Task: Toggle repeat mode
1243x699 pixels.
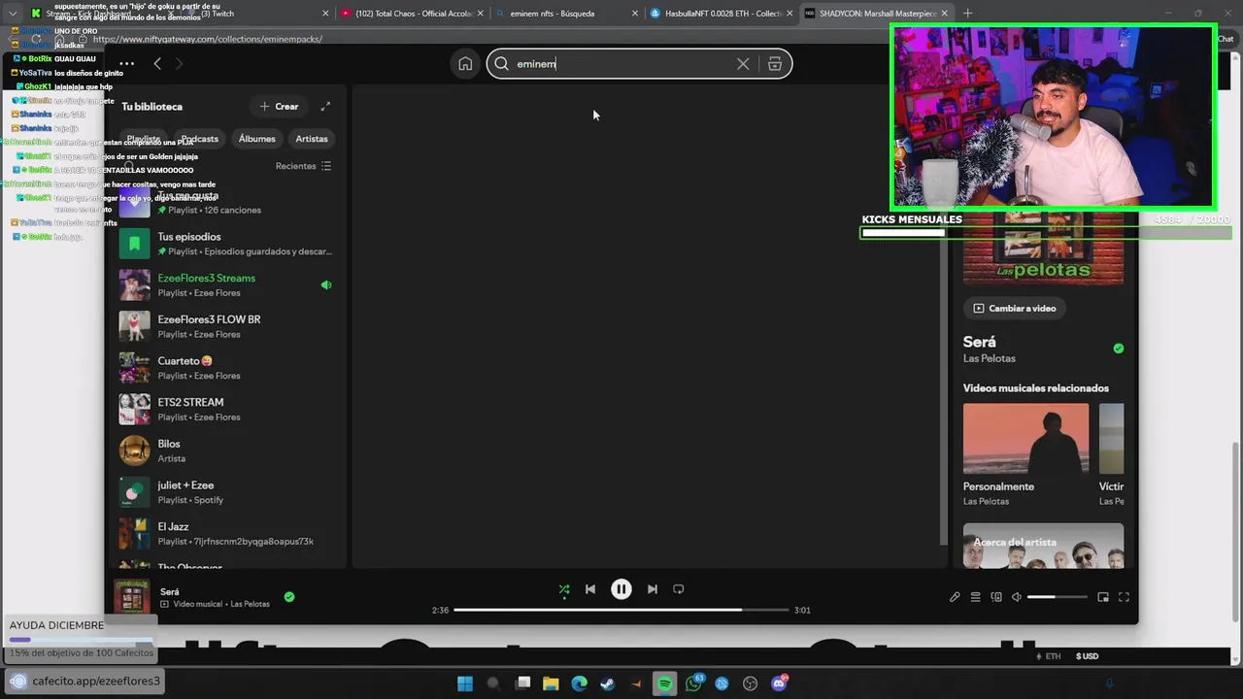Action: click(x=679, y=589)
